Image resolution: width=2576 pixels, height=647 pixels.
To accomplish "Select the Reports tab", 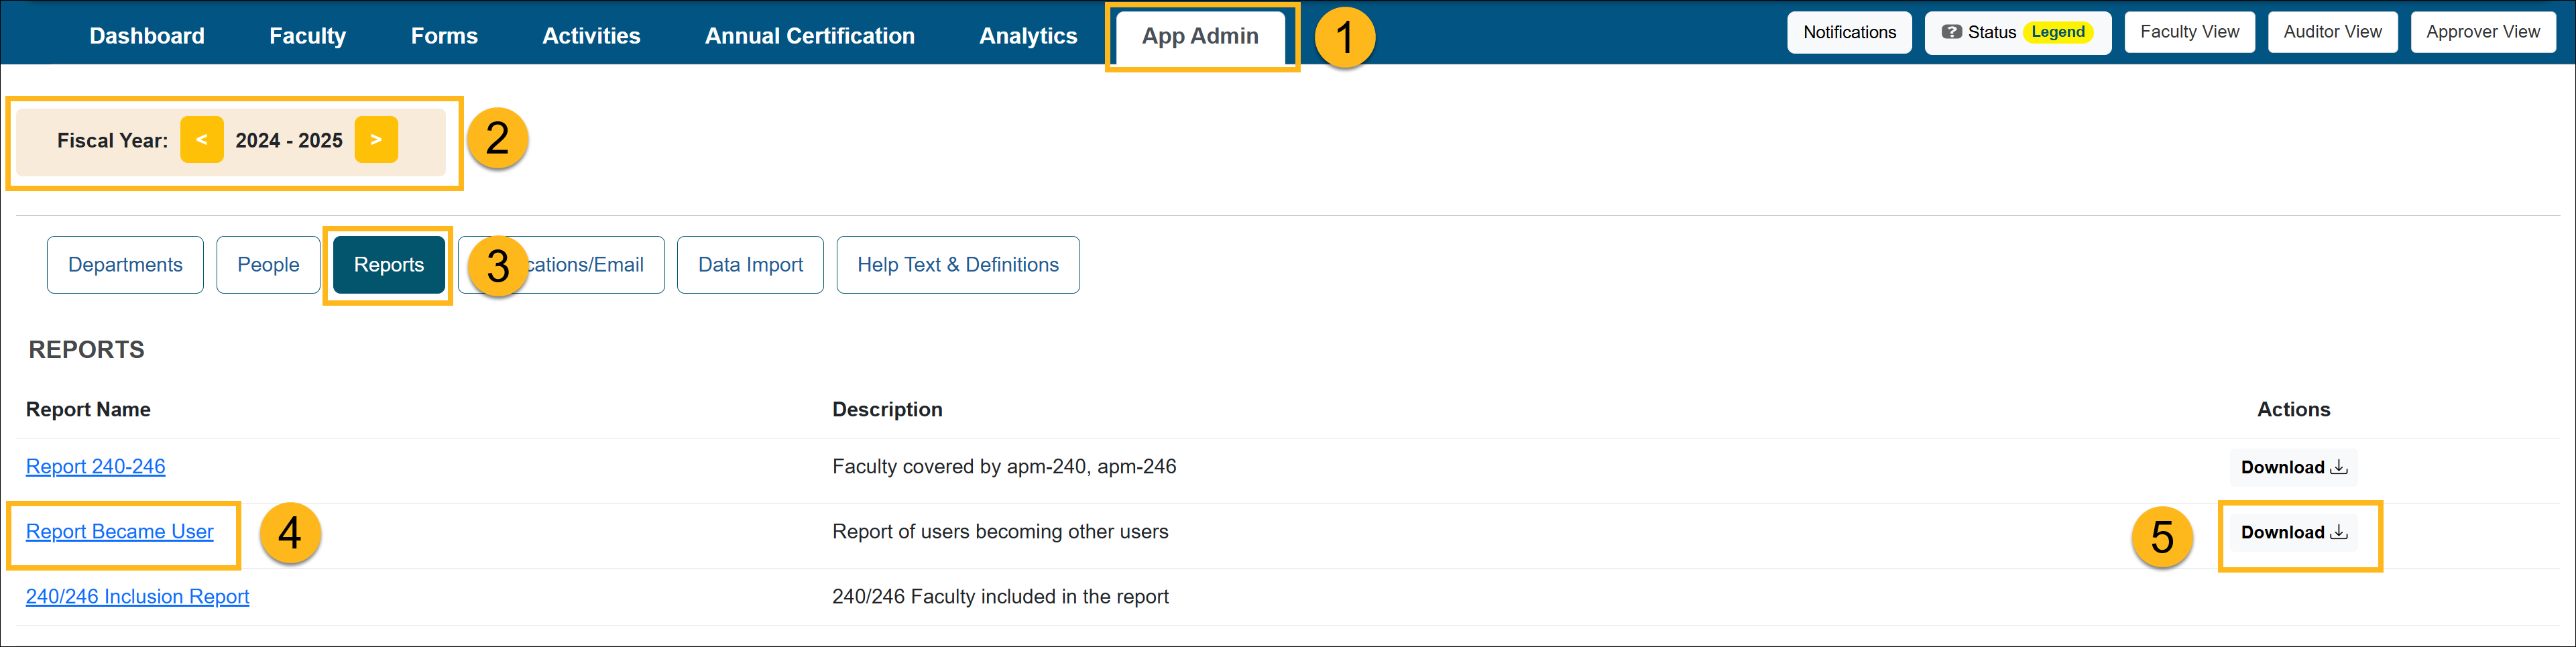I will tap(388, 264).
